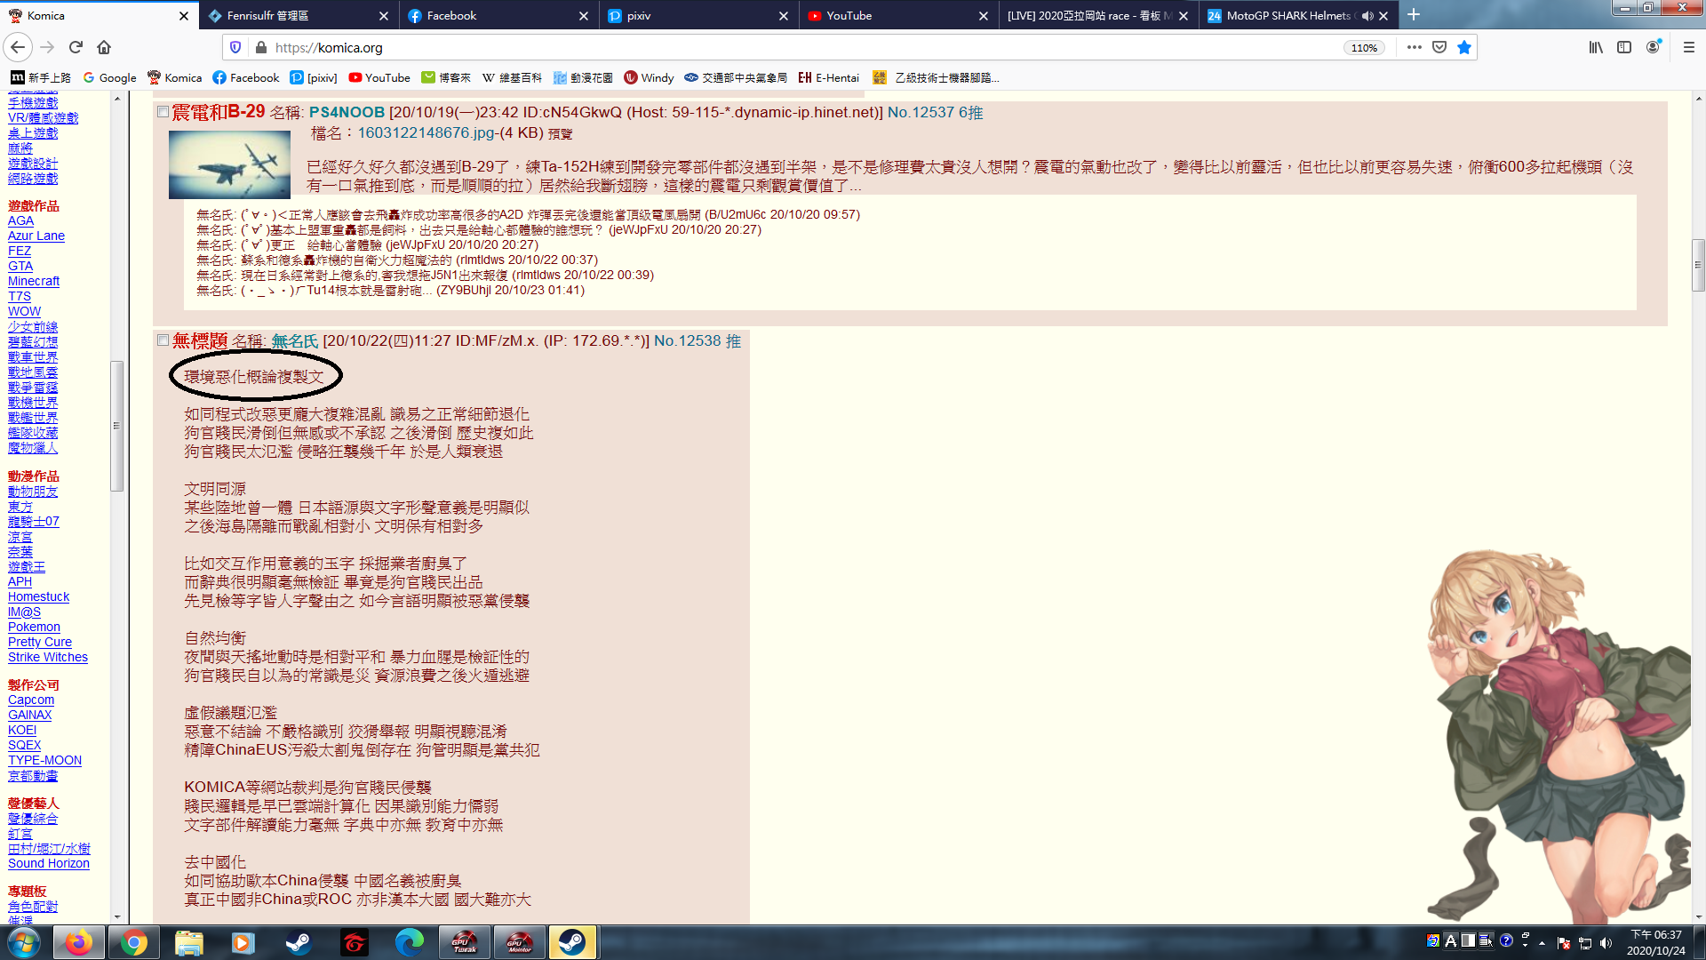
Task: Click the Windows Start orb
Action: 24,942
